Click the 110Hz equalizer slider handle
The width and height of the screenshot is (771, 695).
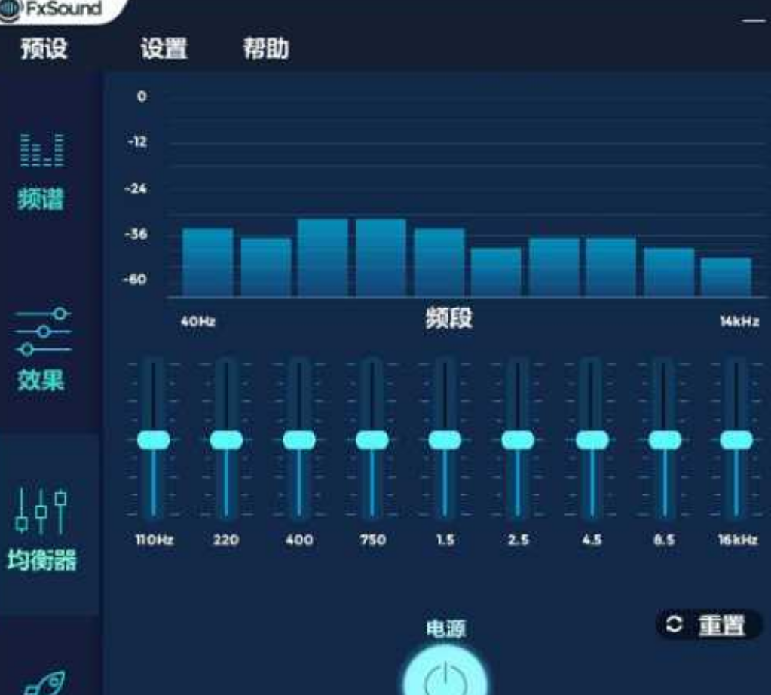[154, 440]
